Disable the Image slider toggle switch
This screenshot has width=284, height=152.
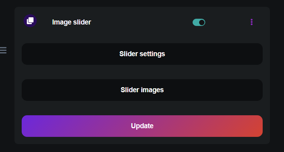[x=199, y=22]
